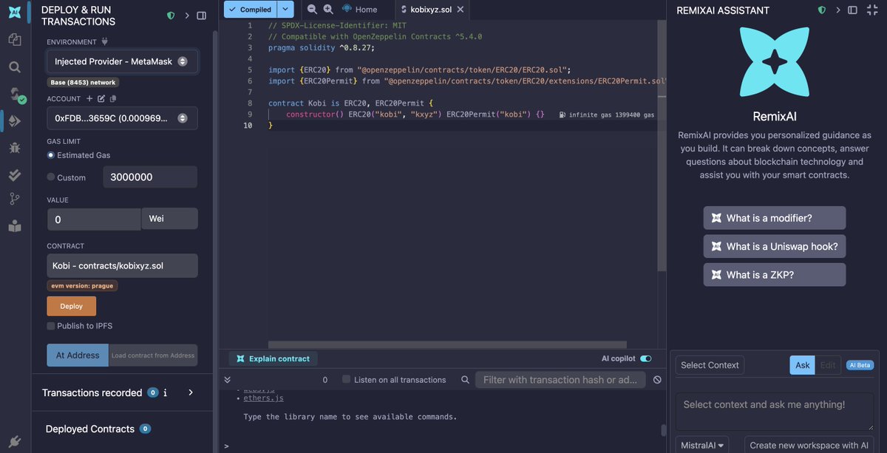
Task: Focus the Filter with transaction hash field
Action: 560,380
